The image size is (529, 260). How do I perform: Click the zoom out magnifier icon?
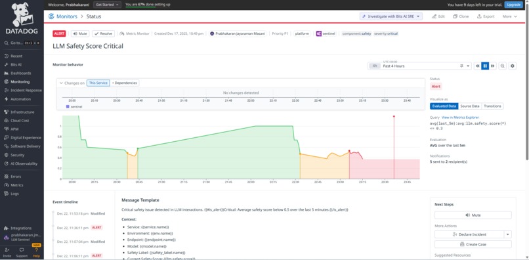(x=503, y=66)
